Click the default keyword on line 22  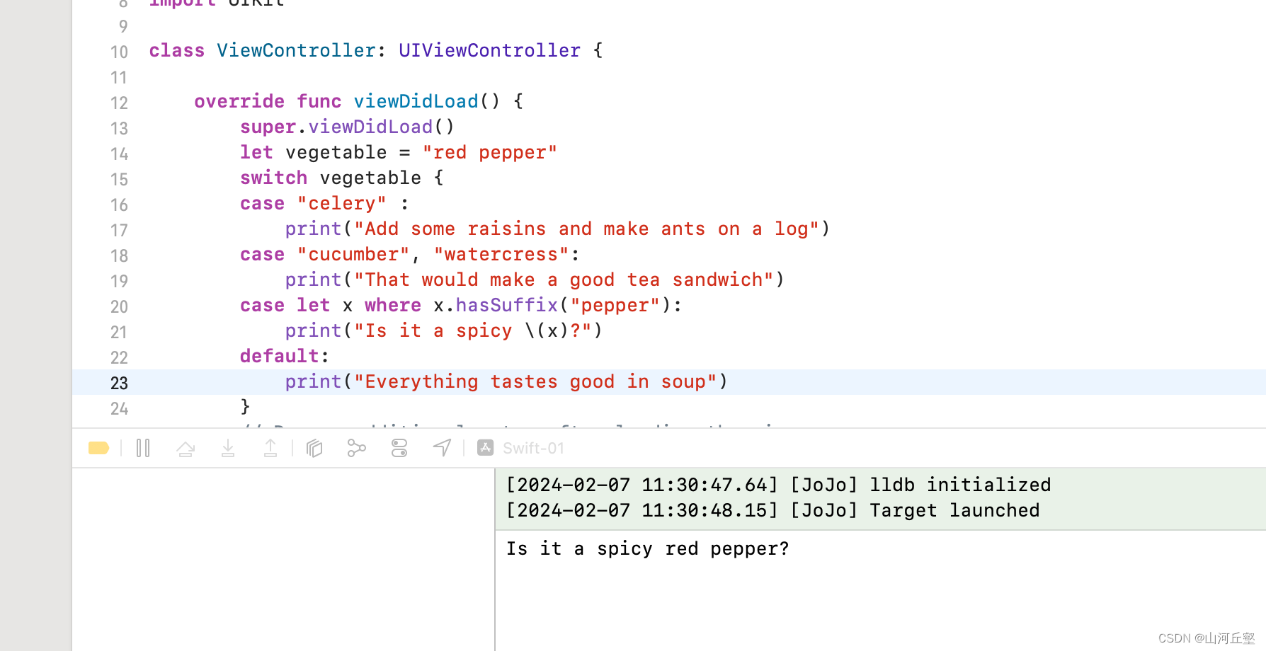pos(280,356)
